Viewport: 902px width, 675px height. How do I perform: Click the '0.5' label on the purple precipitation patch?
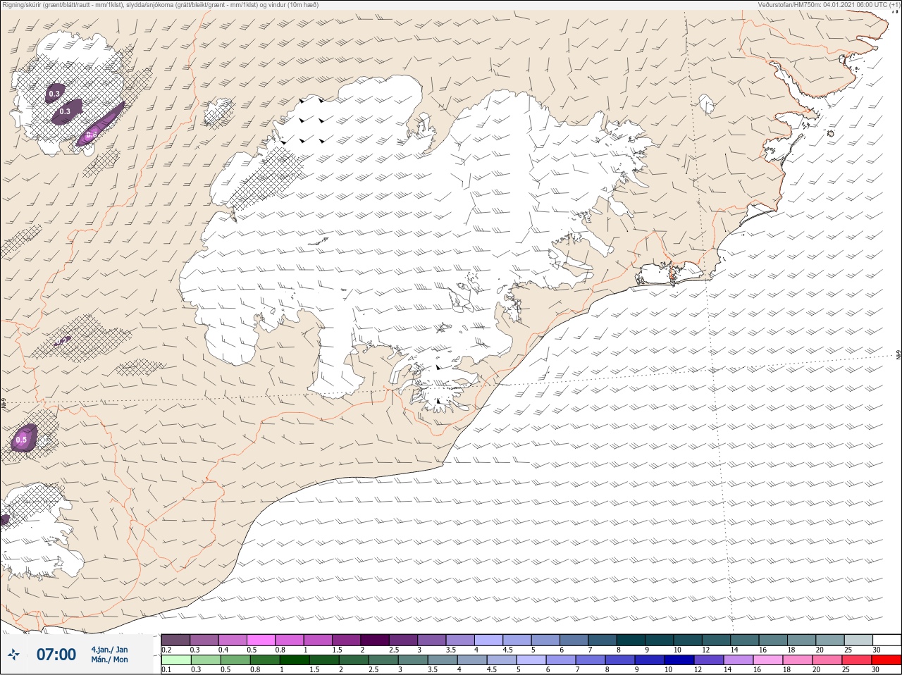(x=21, y=440)
